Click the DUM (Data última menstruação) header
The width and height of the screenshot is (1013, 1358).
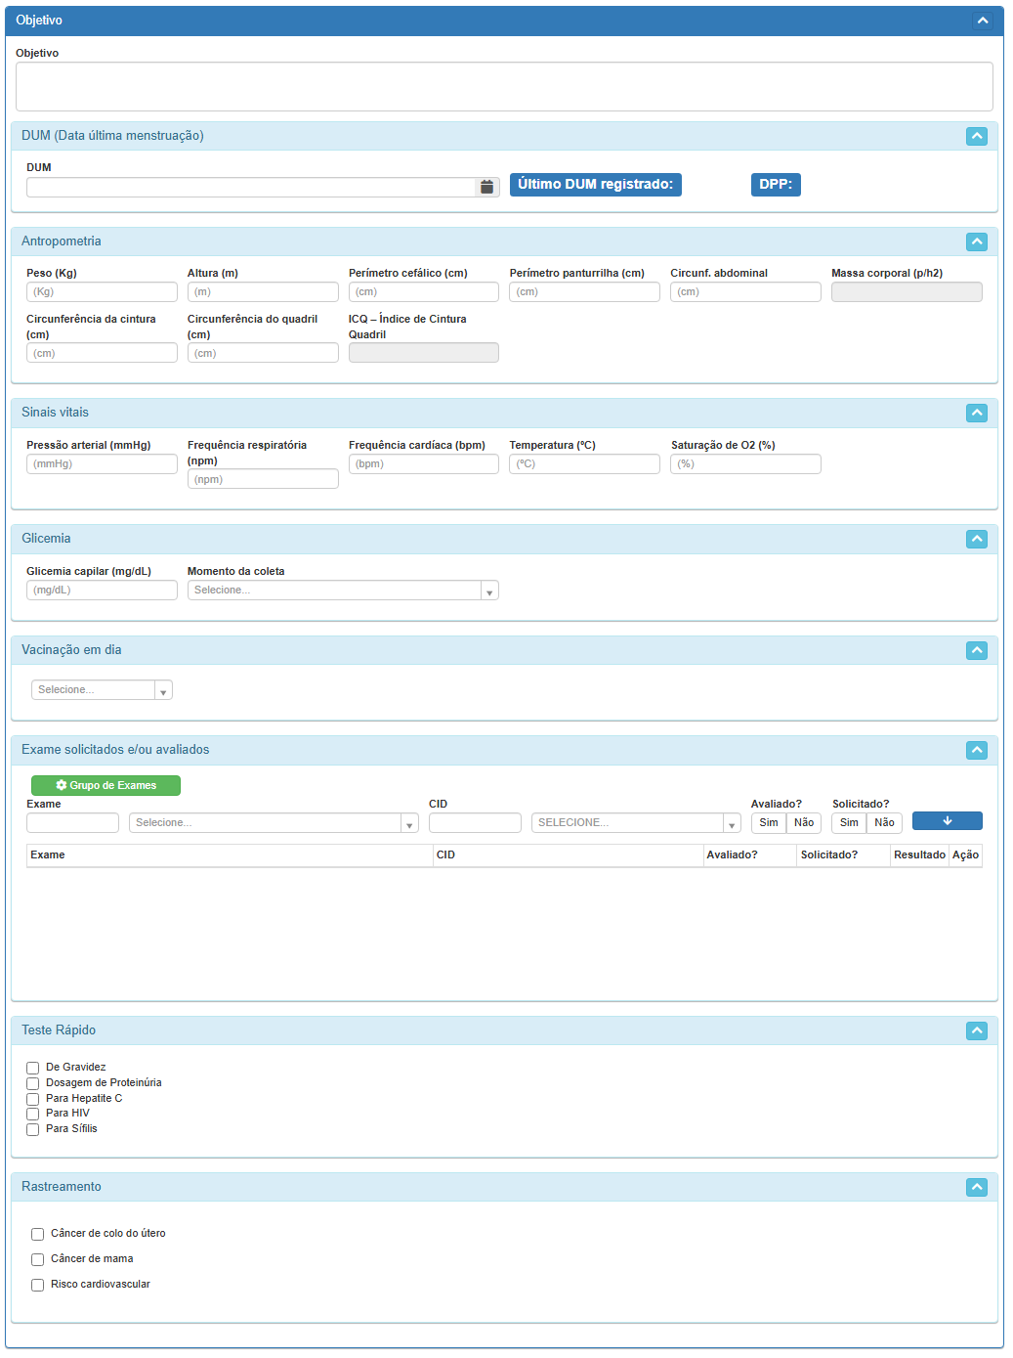click(112, 136)
